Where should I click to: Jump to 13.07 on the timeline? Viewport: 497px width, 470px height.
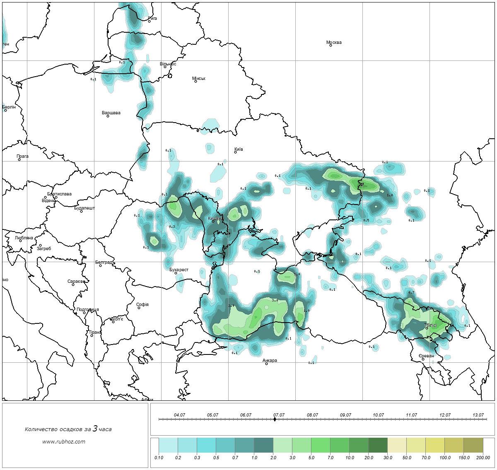click(478, 415)
